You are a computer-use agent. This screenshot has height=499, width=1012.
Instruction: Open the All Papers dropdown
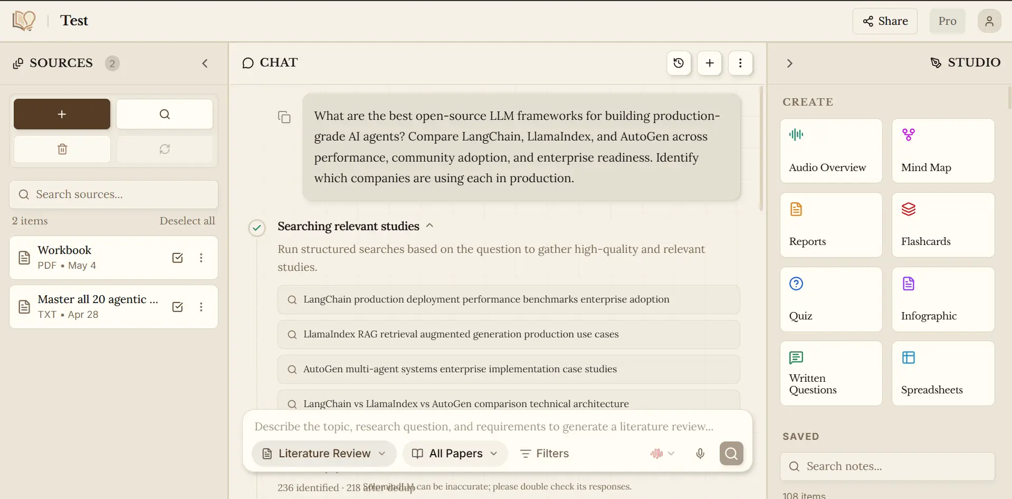click(x=455, y=454)
